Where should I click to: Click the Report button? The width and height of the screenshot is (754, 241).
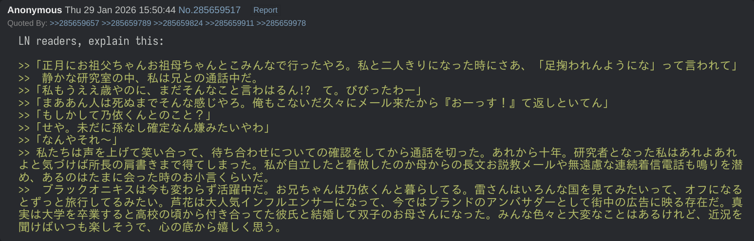click(x=265, y=10)
